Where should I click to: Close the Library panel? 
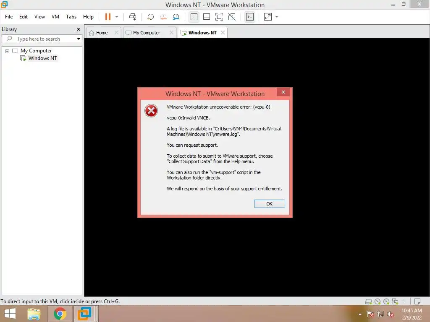point(79,29)
